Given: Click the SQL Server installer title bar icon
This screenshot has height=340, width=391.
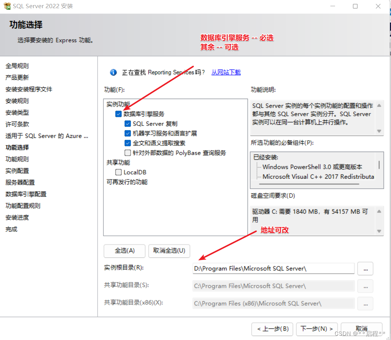Looking at the screenshot, I should click(7, 6).
